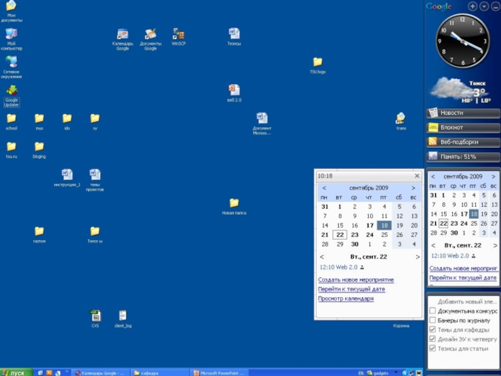Open the sidebar options down-arrow menu
This screenshot has width=501, height=376.
tap(484, 6)
